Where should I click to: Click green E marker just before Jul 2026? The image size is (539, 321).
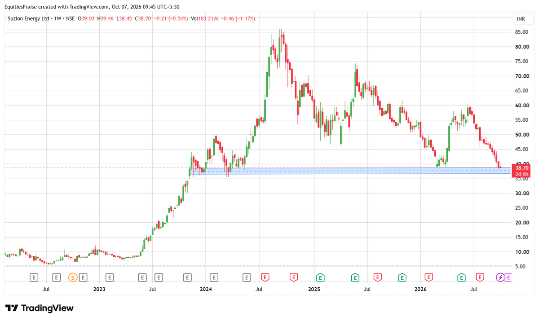click(461, 277)
